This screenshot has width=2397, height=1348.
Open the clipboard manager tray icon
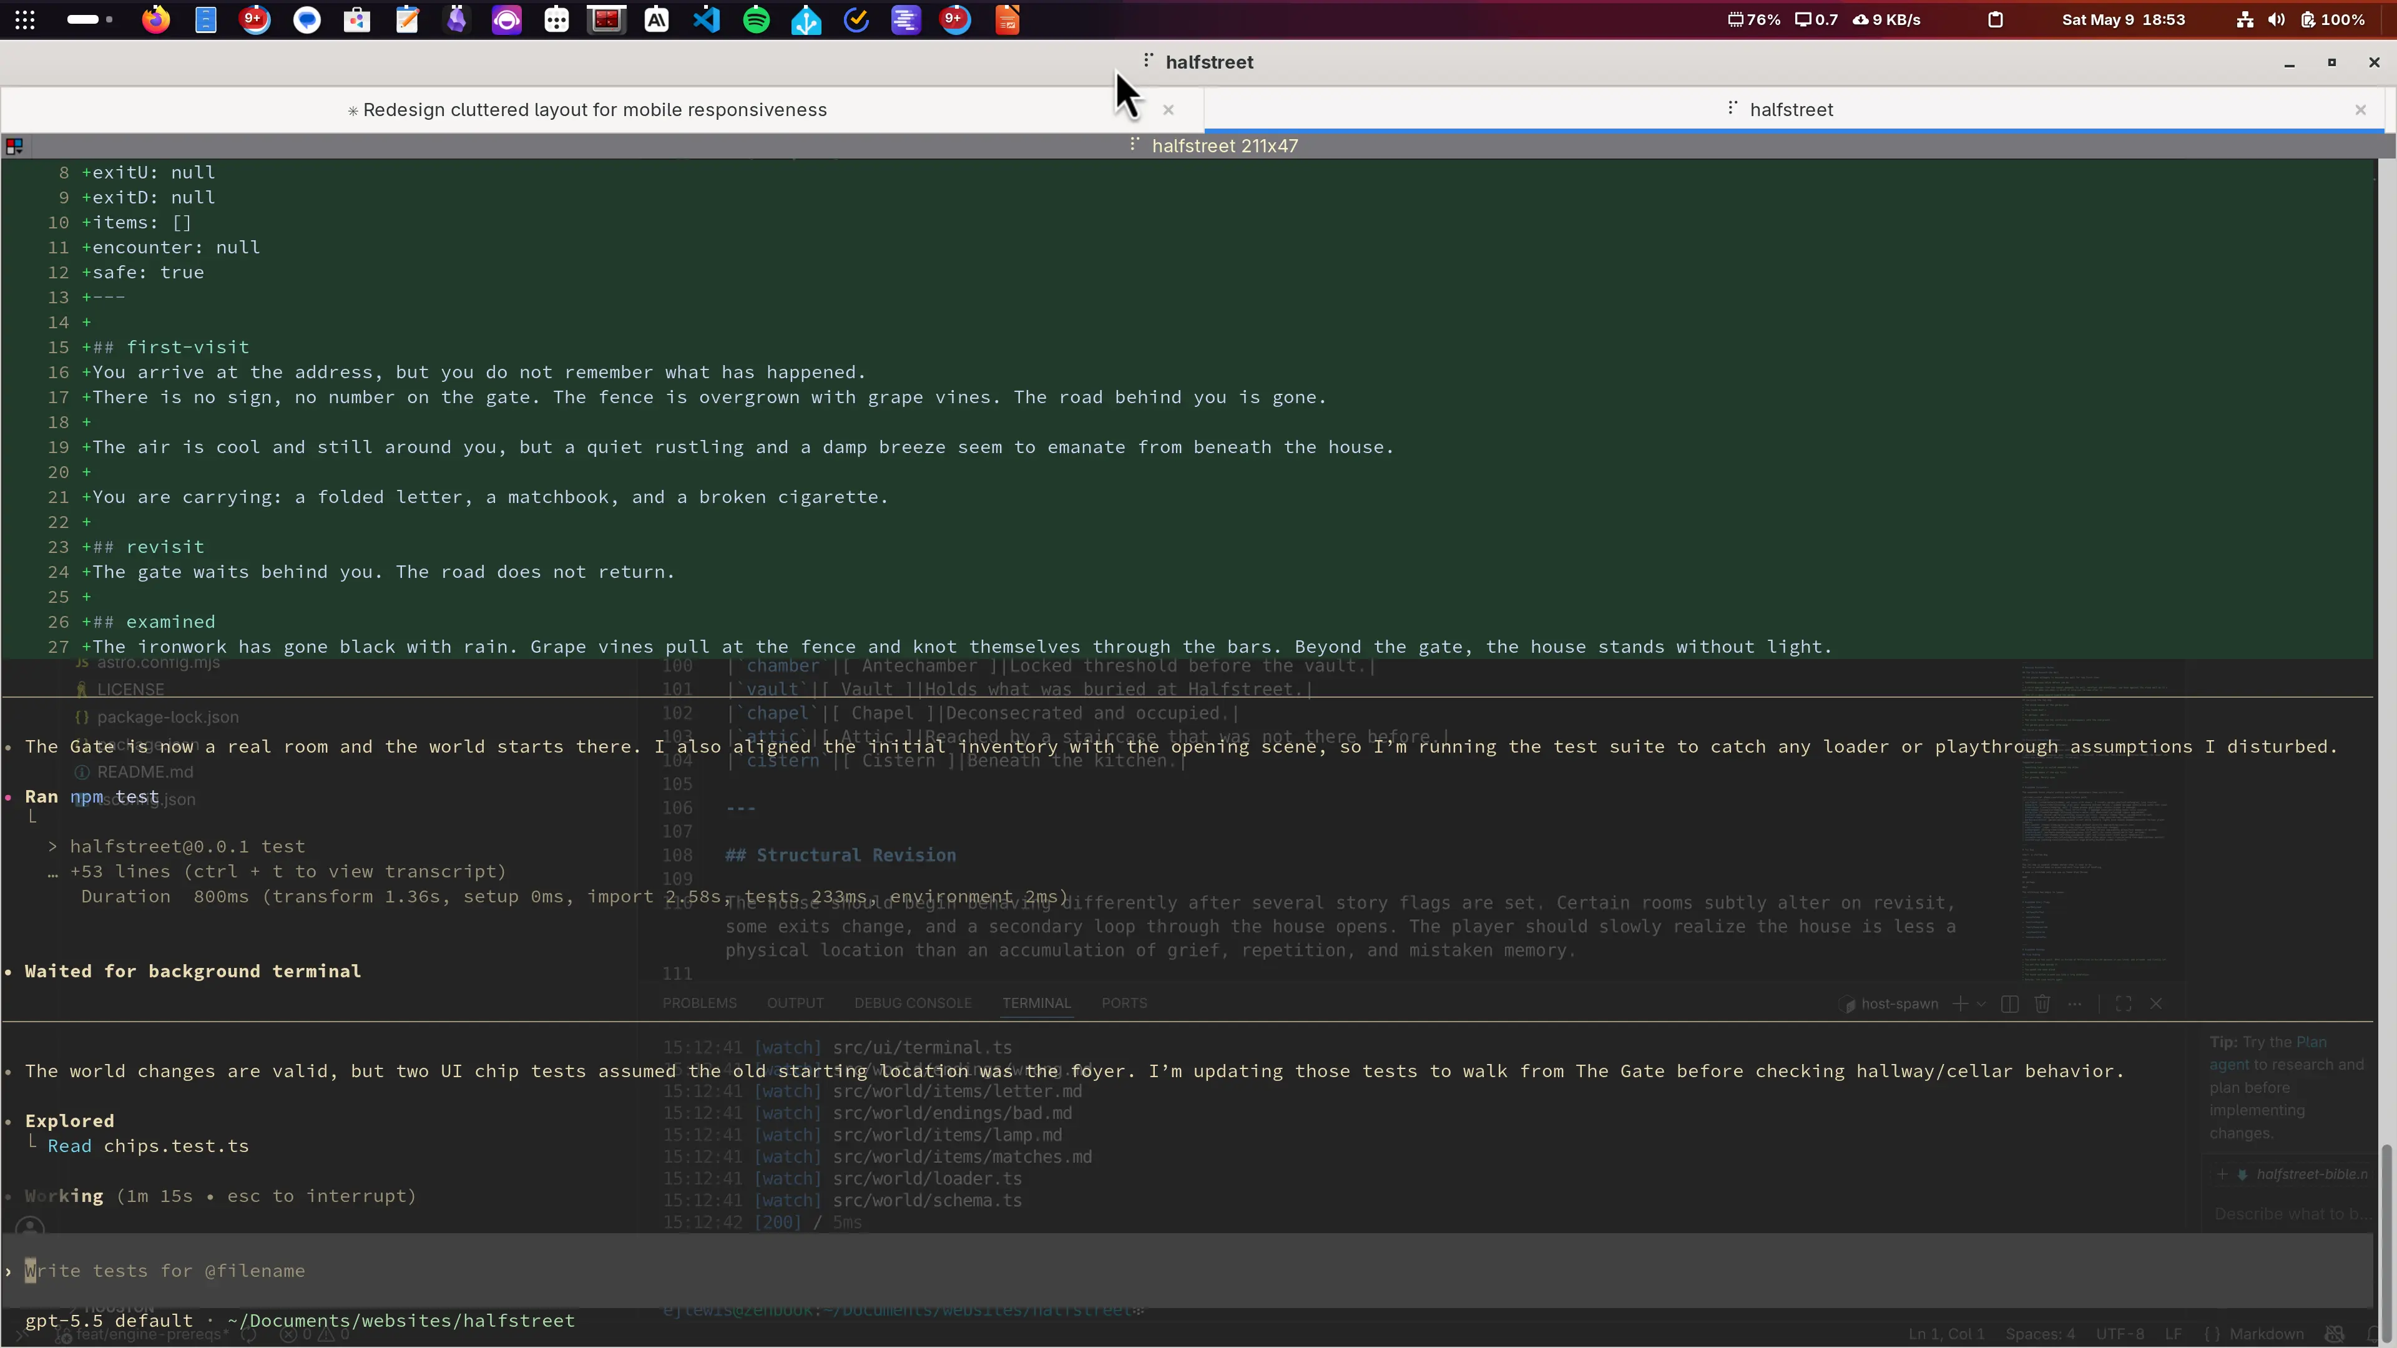pos(1995,19)
